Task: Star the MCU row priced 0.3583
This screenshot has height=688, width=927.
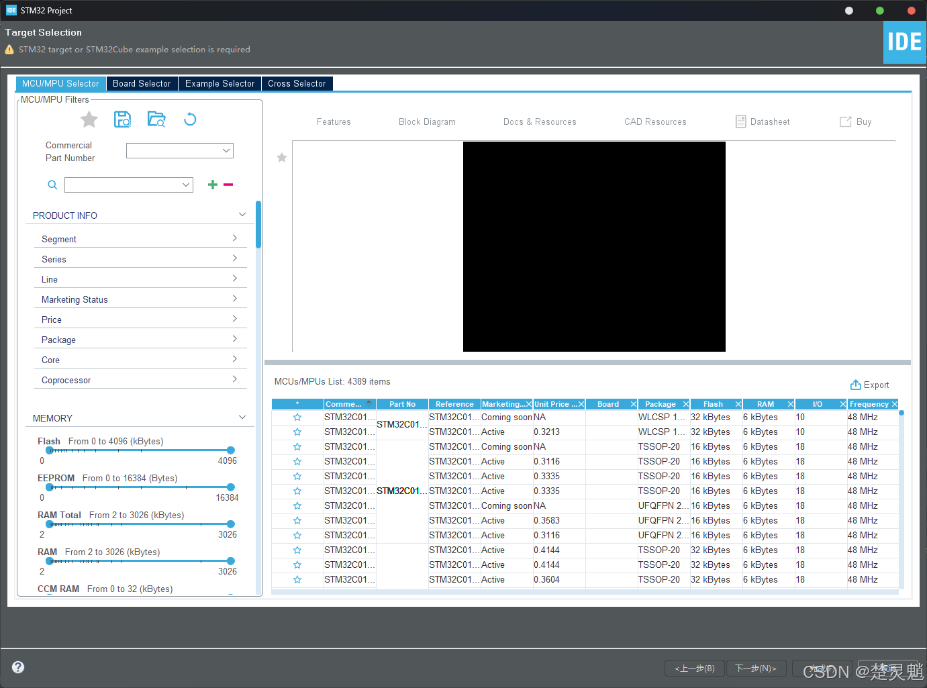Action: (297, 521)
